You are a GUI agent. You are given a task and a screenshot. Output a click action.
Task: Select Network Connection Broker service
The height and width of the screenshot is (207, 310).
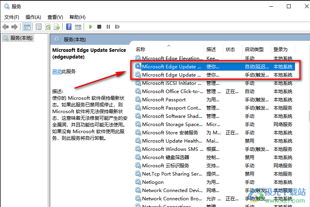[x=215, y=199]
